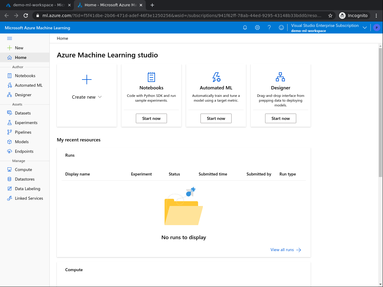The width and height of the screenshot is (383, 287).
Task: Open the Pipelines section
Action: pyautogui.click(x=23, y=132)
